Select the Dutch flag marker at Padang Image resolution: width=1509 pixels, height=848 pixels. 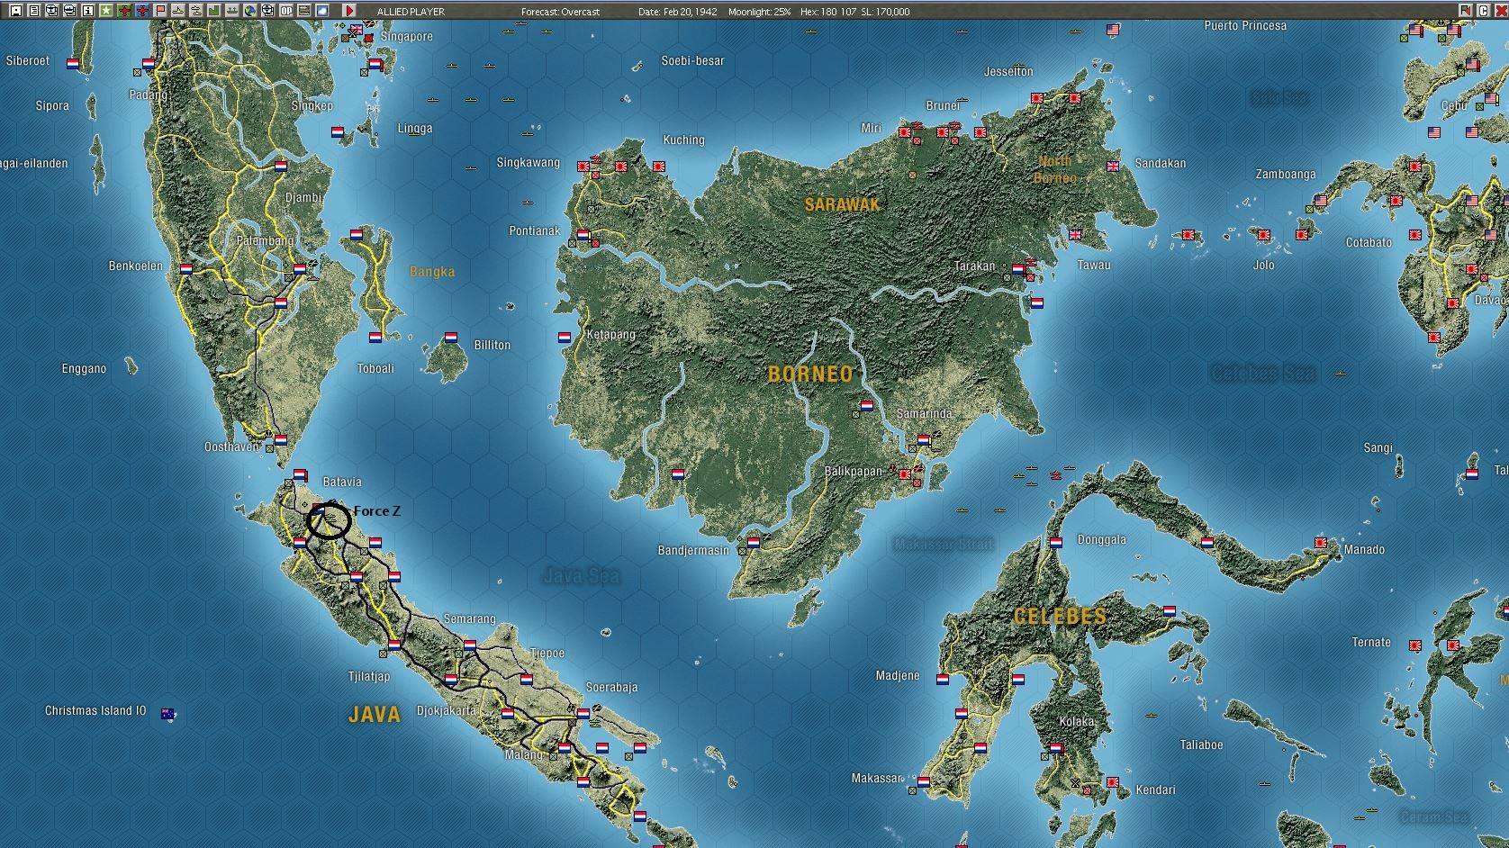149,64
